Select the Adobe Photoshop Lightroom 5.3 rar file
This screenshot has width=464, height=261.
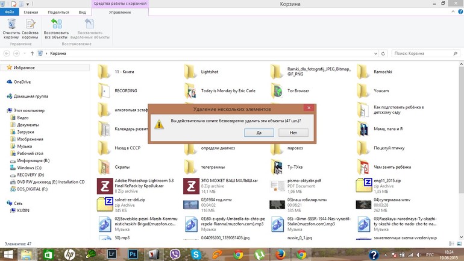tap(106, 186)
